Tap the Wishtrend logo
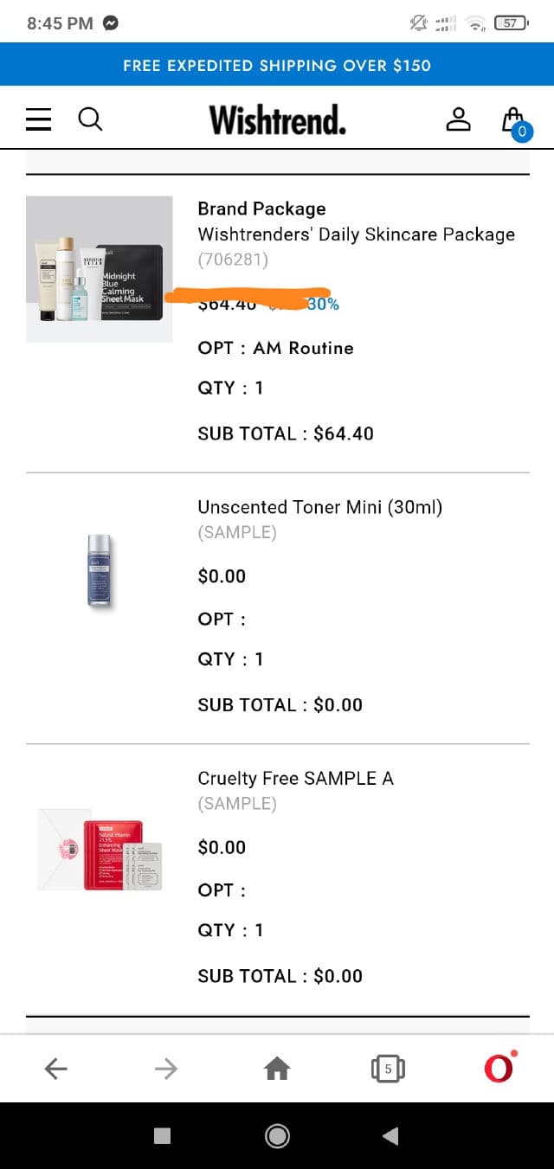This screenshot has height=1169, width=554. [277, 119]
